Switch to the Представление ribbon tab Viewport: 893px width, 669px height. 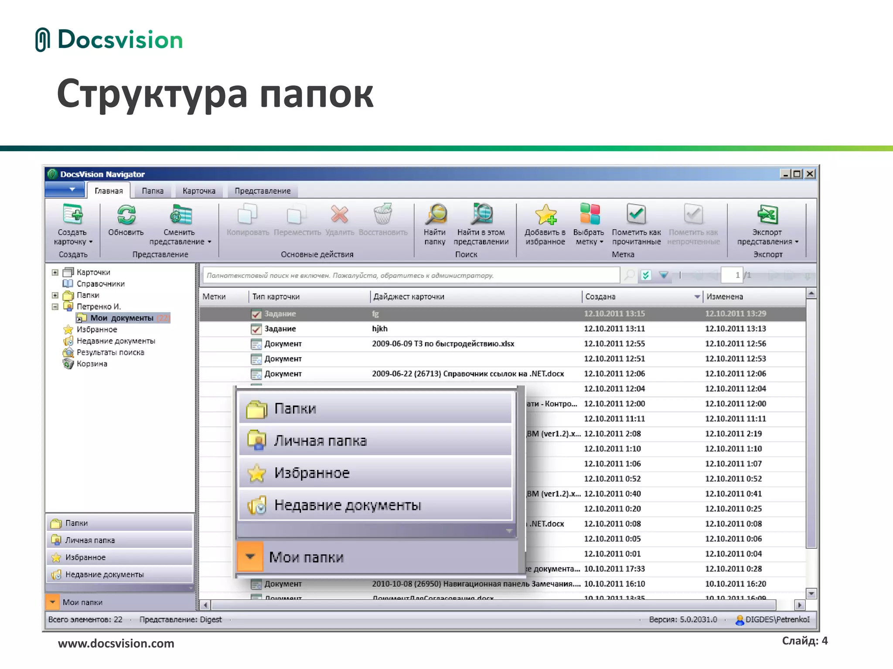click(262, 191)
